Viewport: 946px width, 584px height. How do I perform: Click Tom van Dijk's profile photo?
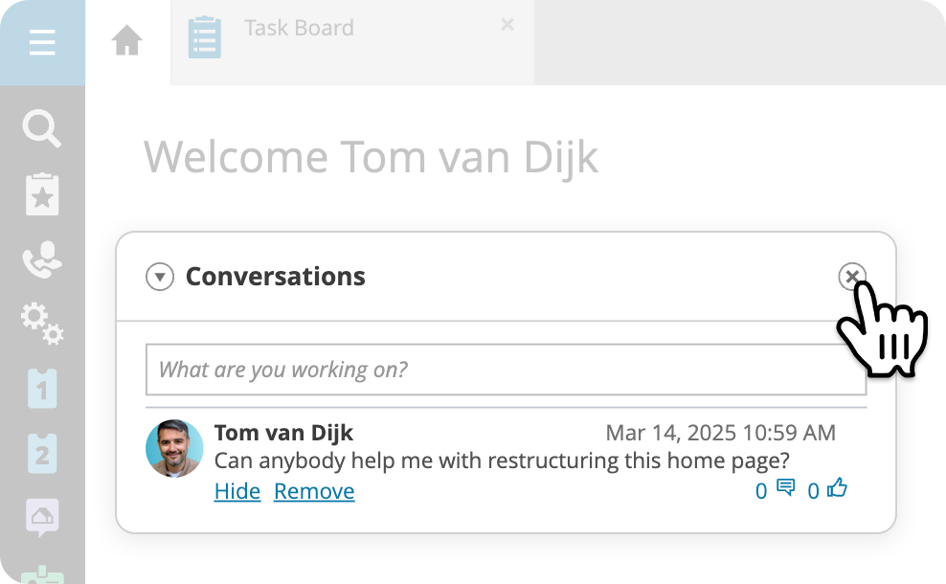pyautogui.click(x=174, y=448)
